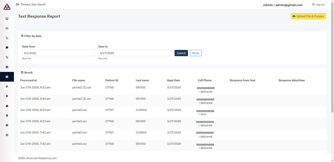Select 7:41 am timestamp in CUENCA row
The image size is (334, 162).
pyautogui.click(x=35, y=133)
